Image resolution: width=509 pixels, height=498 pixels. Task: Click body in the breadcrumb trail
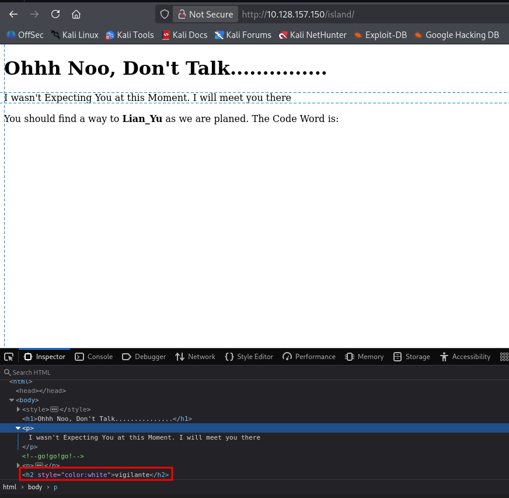coord(35,487)
